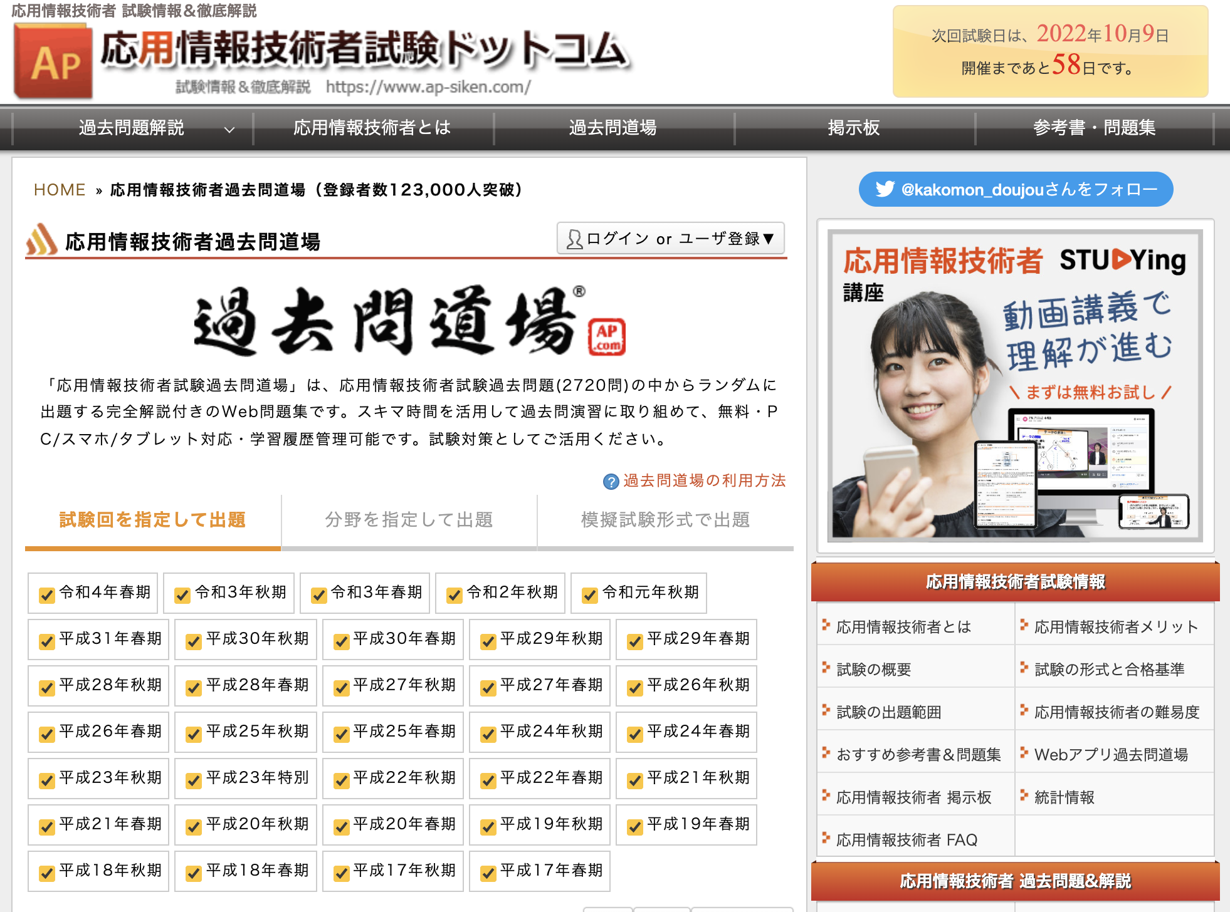This screenshot has height=912, width=1230.
Task: Open the ログイン or ユーザ登録 dropdown
Action: point(670,239)
